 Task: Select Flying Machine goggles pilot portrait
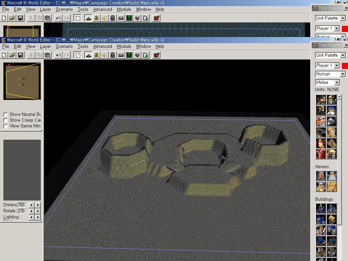point(332,121)
